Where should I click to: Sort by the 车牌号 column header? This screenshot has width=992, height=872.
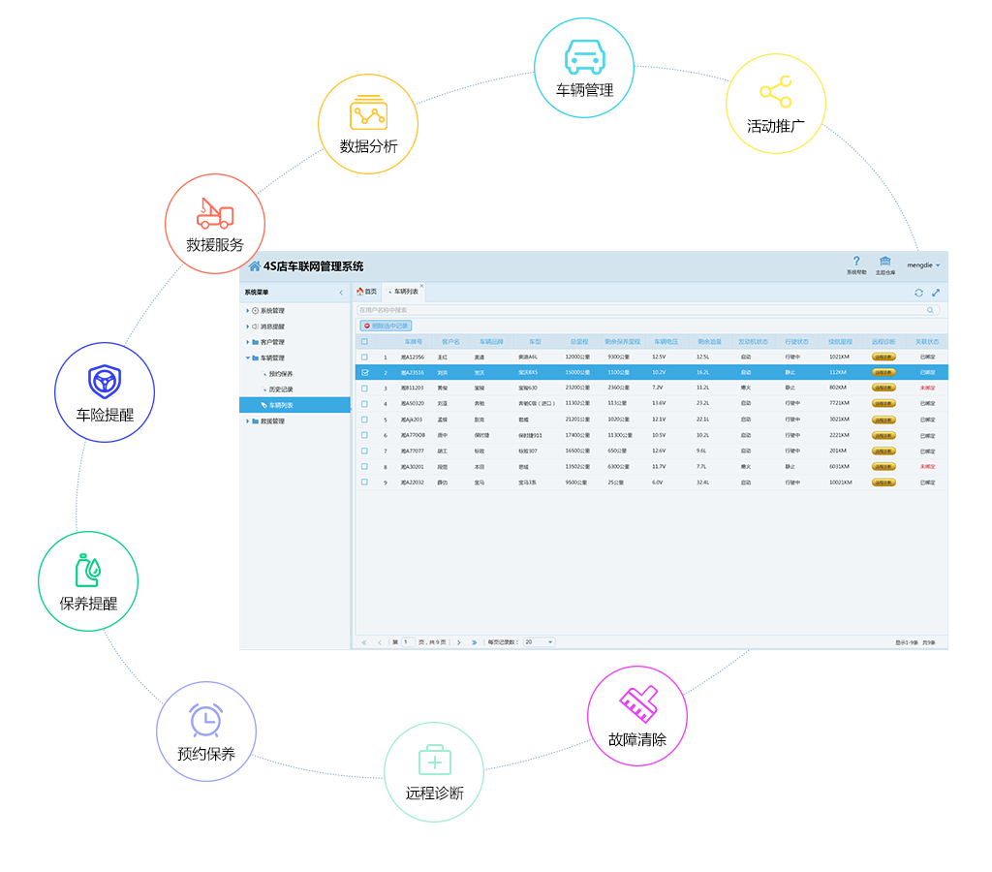(x=413, y=342)
